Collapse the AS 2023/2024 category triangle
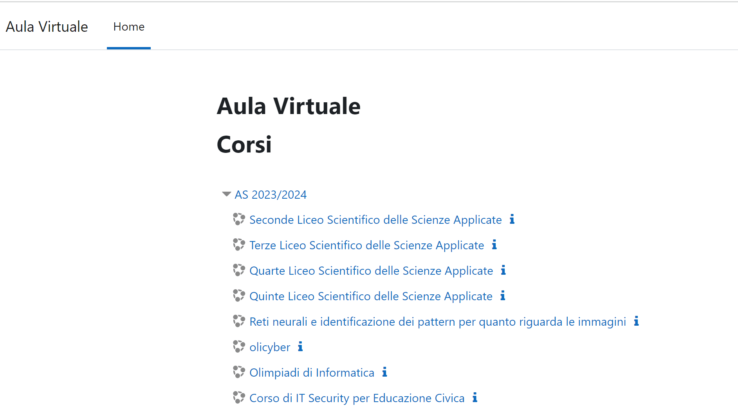The image size is (738, 417). [x=226, y=194]
